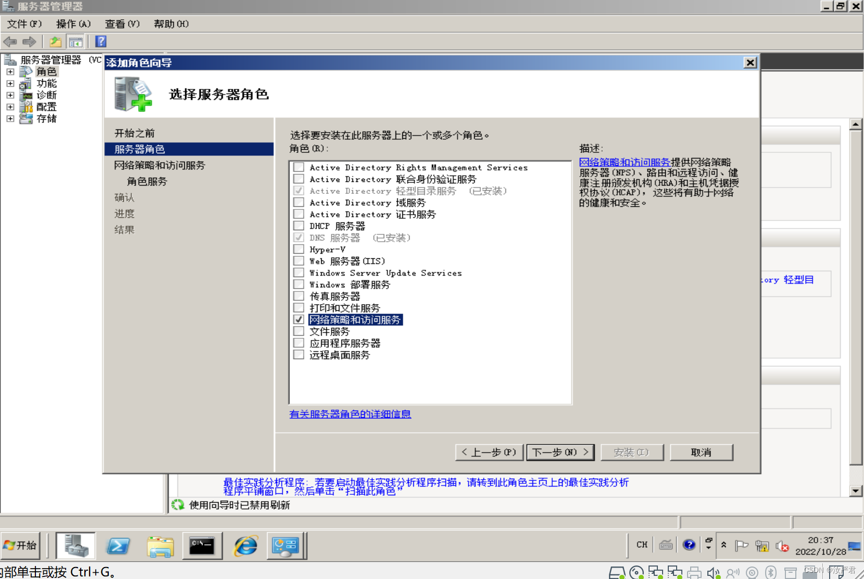This screenshot has height=579, width=864.
Task: Click the muted volume tray icon
Action: 782,546
